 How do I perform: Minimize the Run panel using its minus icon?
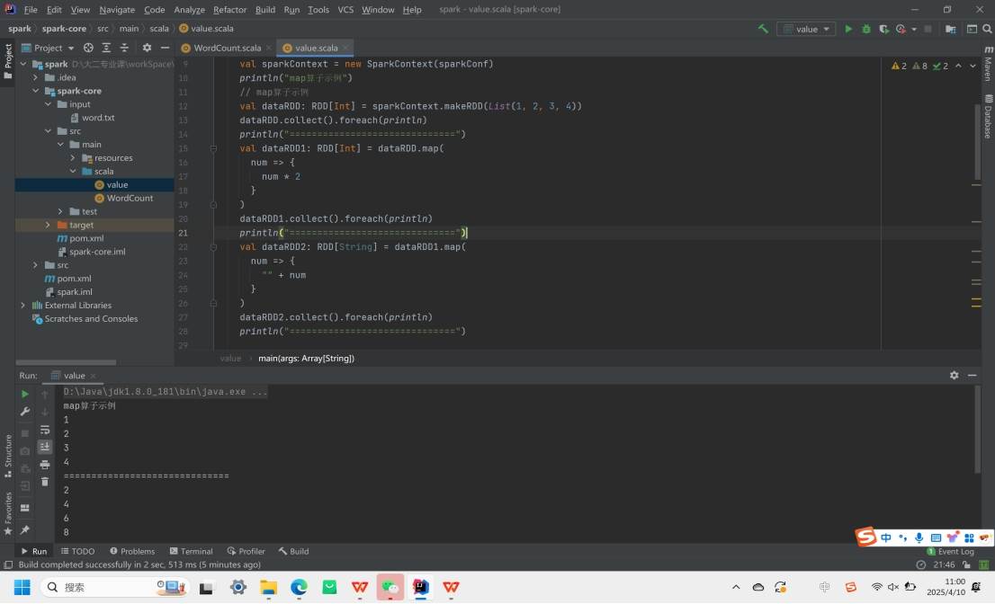click(973, 375)
